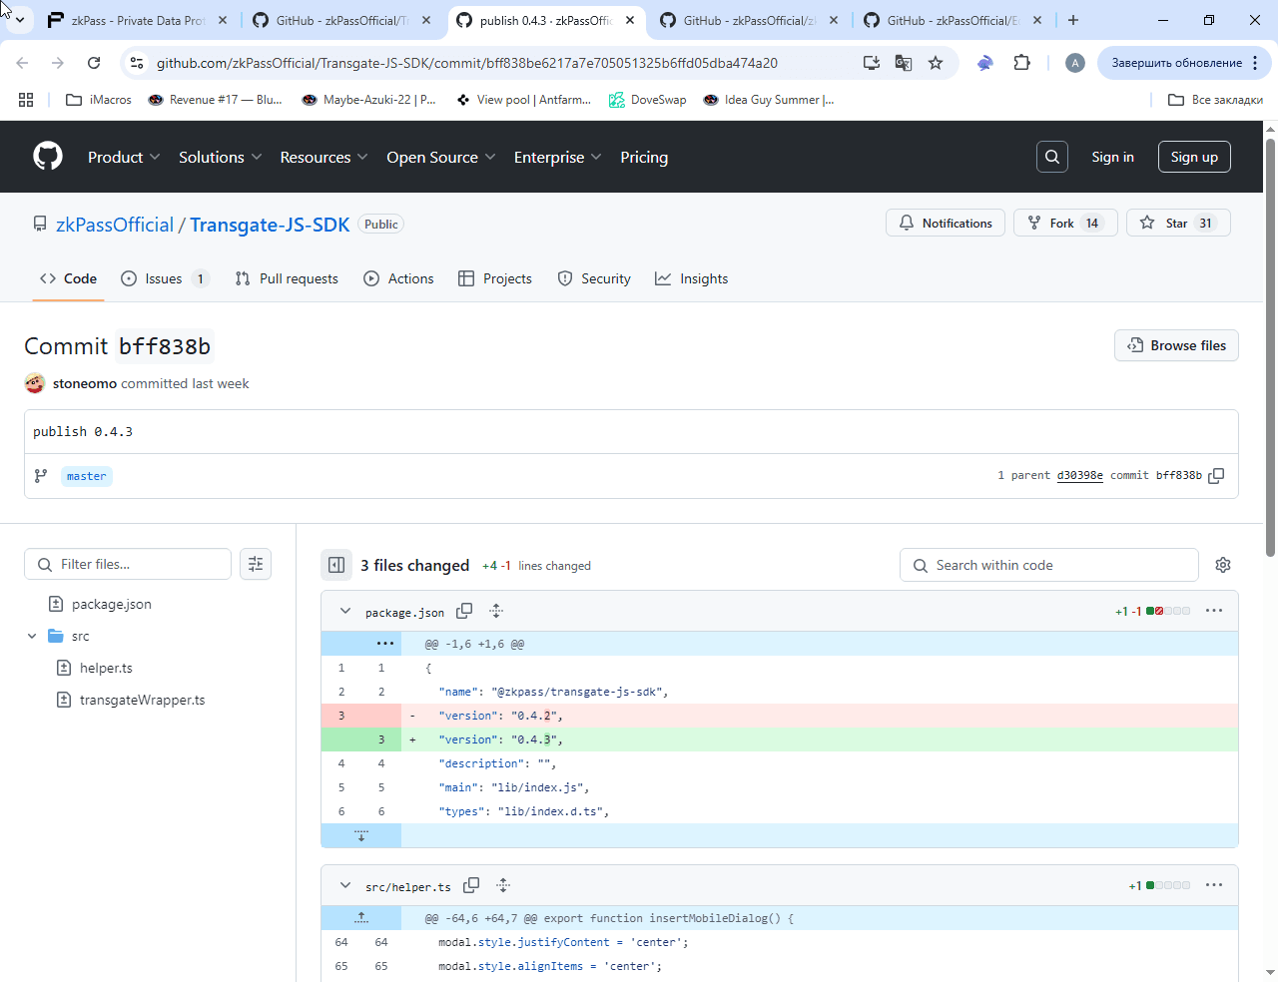Open a new browser tab
Image resolution: width=1278 pixels, height=982 pixels.
click(x=1073, y=20)
